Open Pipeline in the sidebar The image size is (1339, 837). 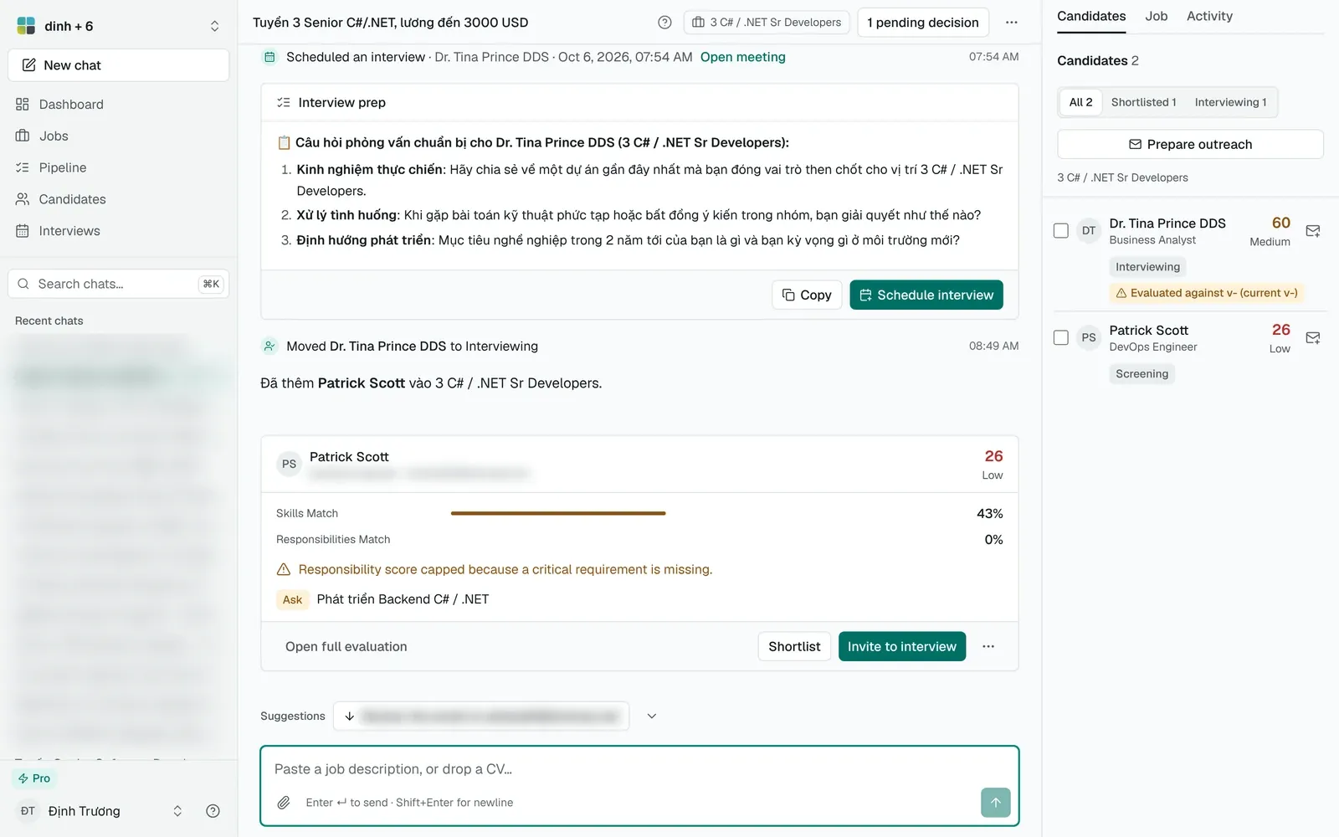coord(118,168)
